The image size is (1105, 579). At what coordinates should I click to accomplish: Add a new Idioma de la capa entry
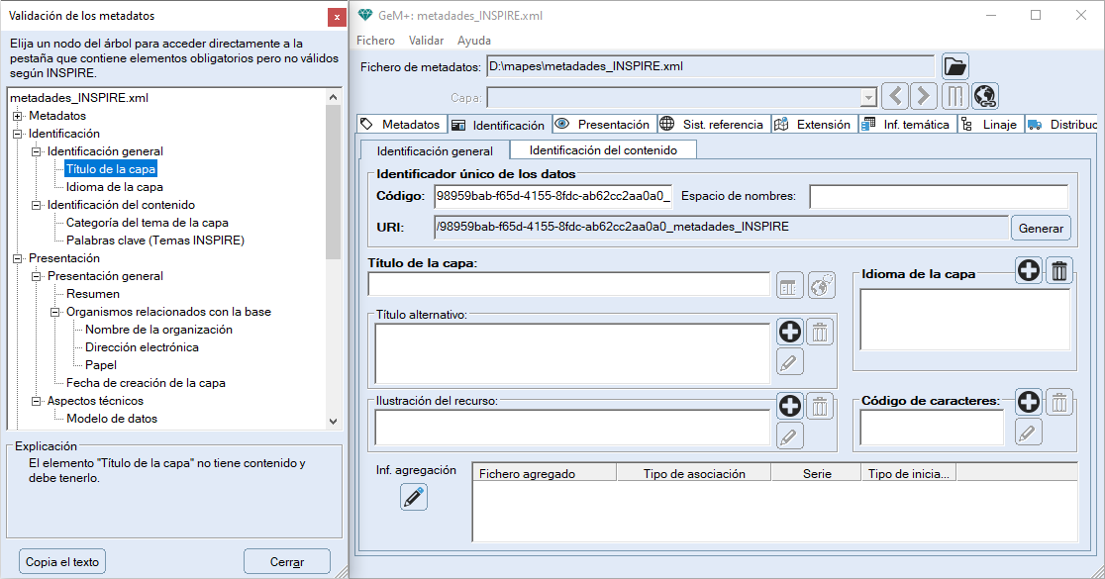click(x=1029, y=271)
